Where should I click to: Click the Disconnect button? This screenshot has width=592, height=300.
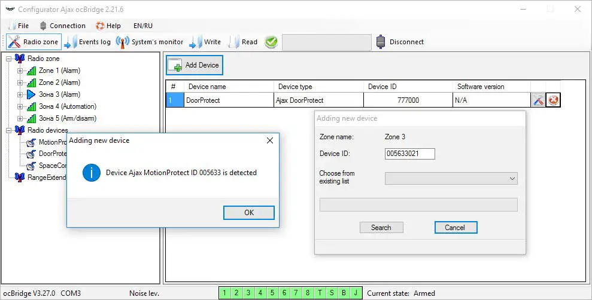pos(400,42)
